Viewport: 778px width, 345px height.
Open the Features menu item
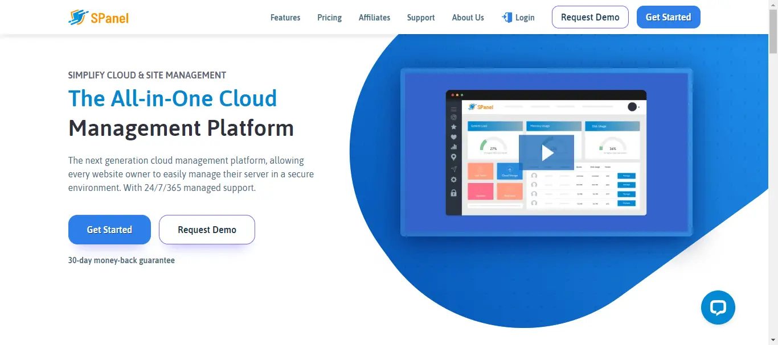[285, 18]
